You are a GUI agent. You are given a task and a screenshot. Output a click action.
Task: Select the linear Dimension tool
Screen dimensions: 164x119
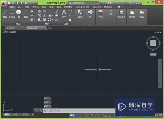coord(70,11)
